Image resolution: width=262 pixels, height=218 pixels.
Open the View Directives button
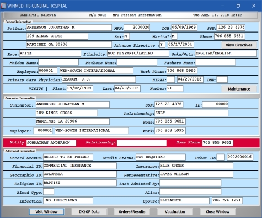pyautogui.click(x=239, y=45)
